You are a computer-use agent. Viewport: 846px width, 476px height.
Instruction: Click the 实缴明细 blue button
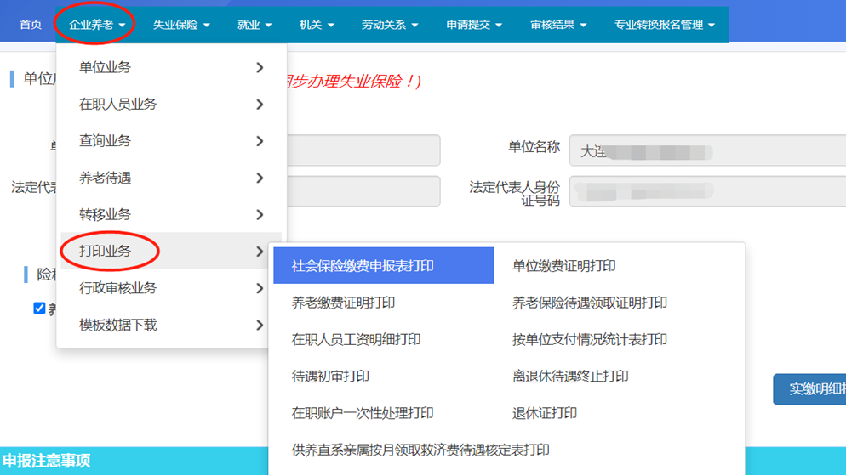tap(809, 389)
